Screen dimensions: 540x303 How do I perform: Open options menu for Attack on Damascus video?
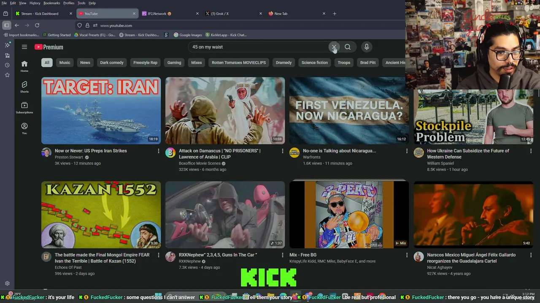tap(283, 151)
